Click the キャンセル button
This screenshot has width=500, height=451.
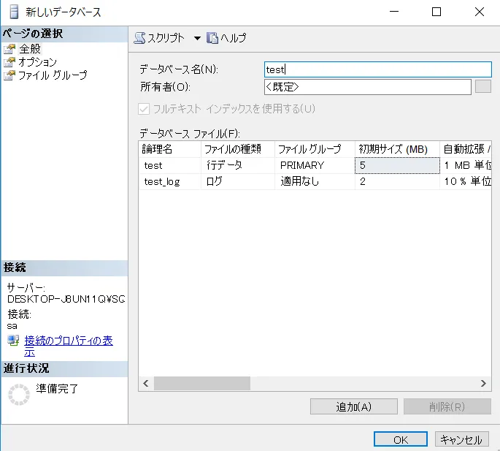click(461, 439)
